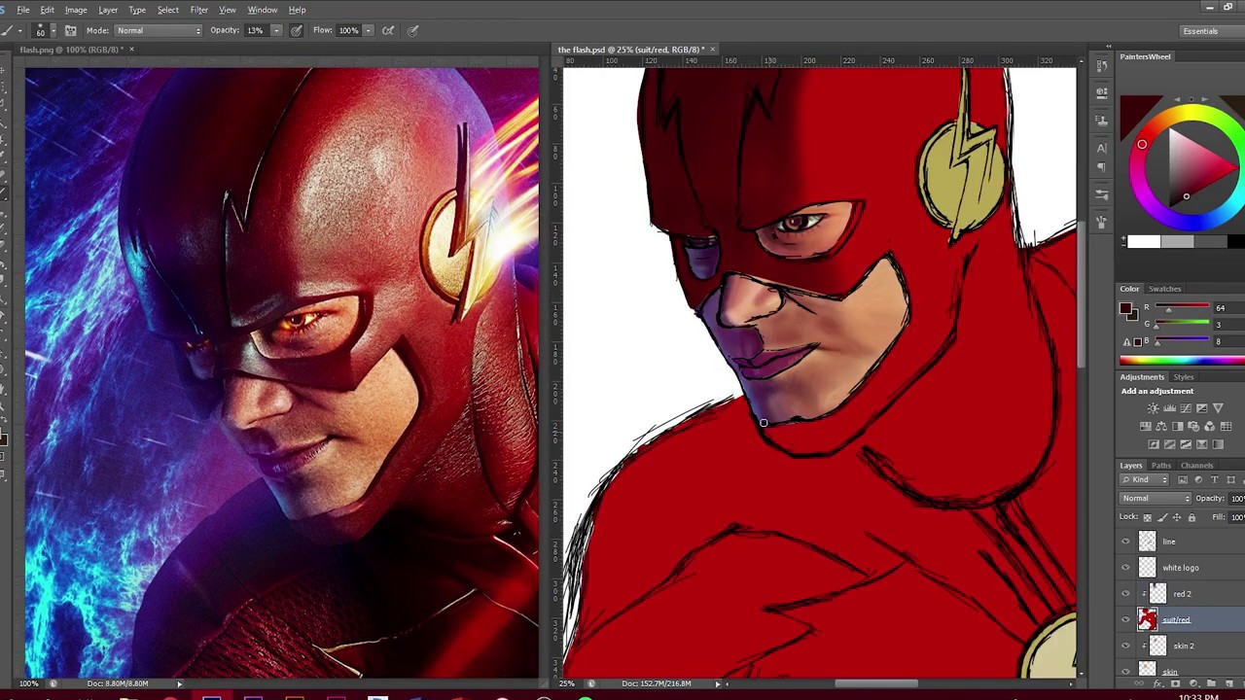The image size is (1245, 700).
Task: Enable pressure for opacity icon beside Opacity
Action: pos(297,30)
